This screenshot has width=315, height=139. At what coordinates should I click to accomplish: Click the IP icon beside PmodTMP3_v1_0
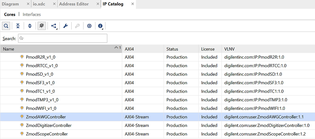click(x=22, y=100)
